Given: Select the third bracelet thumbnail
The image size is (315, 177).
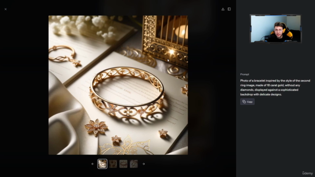Looking at the screenshot, I should [x=124, y=164].
